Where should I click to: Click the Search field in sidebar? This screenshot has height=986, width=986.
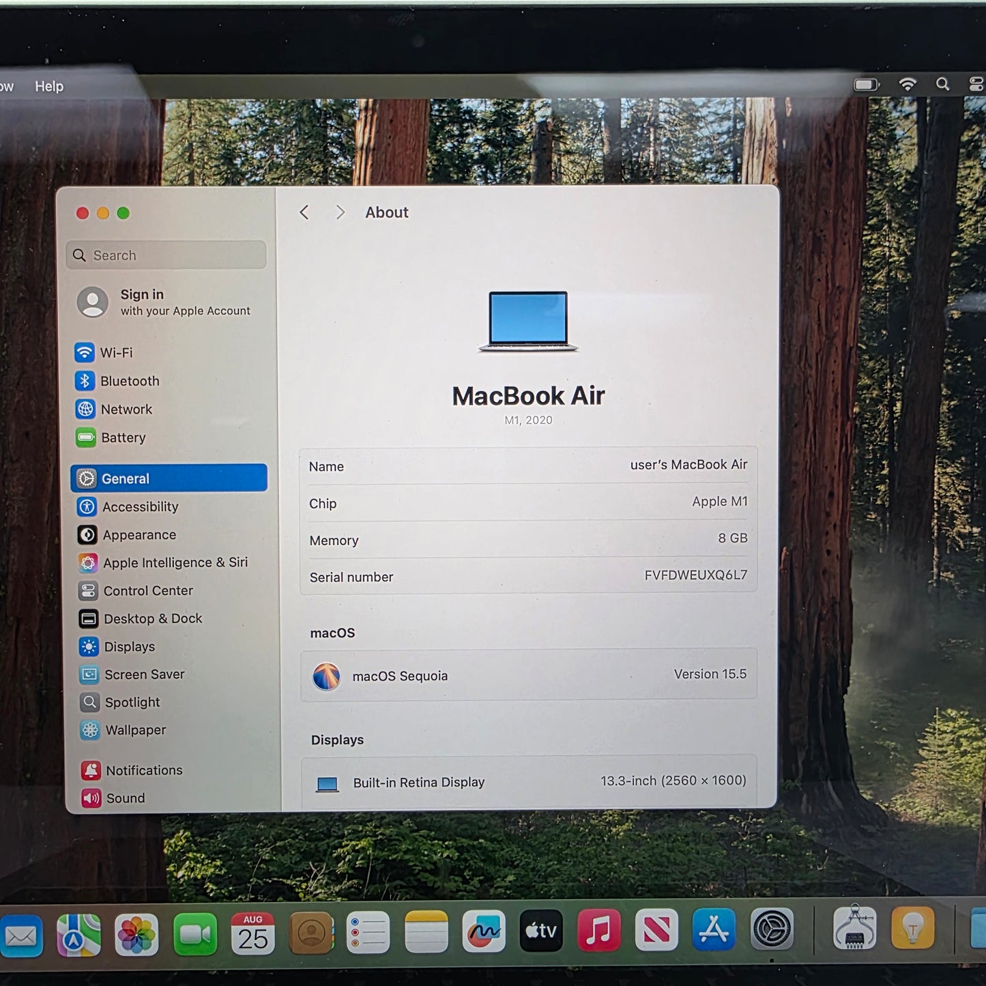(x=166, y=255)
